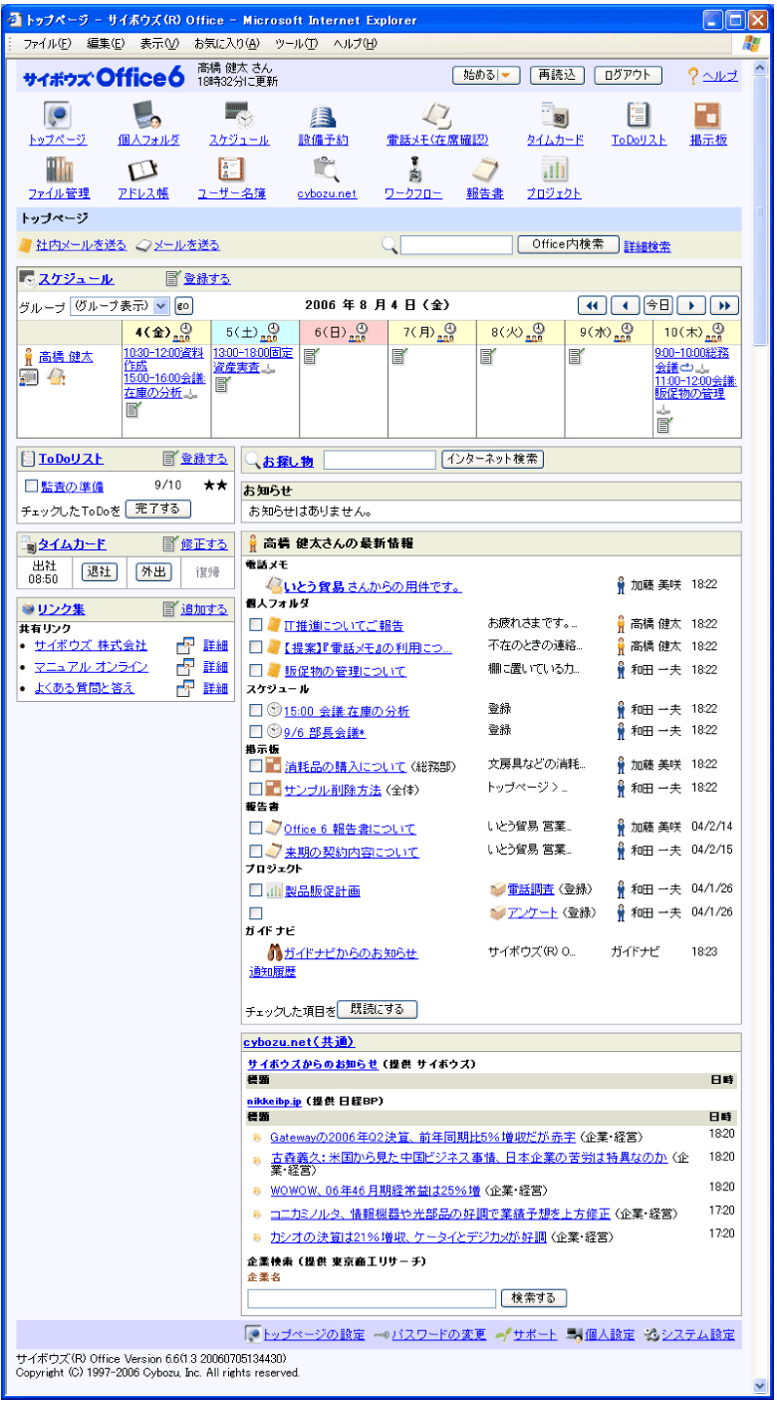The width and height of the screenshot is (777, 1401).
Task: Click the 再読込 button
Action: click(x=558, y=75)
